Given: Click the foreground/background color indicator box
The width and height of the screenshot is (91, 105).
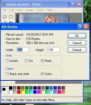Looking at the screenshot, I should 5,90.
